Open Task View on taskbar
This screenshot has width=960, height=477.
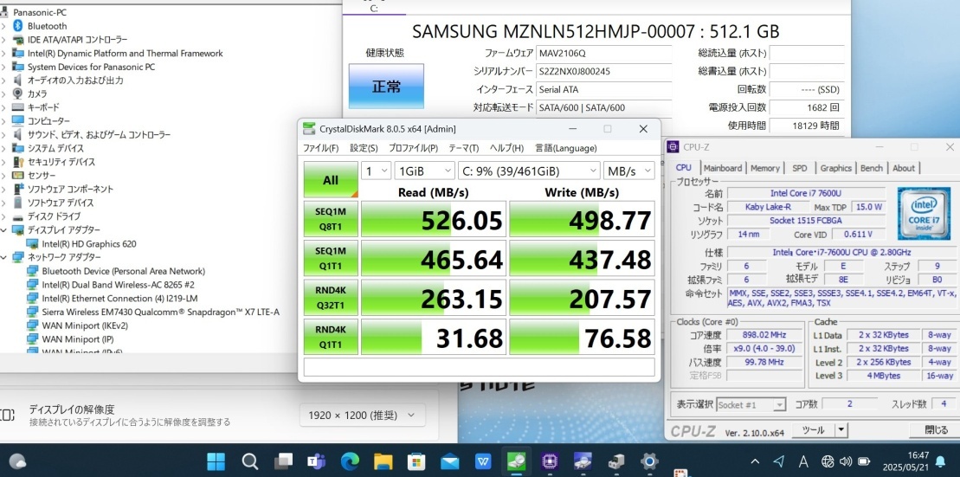(x=283, y=461)
